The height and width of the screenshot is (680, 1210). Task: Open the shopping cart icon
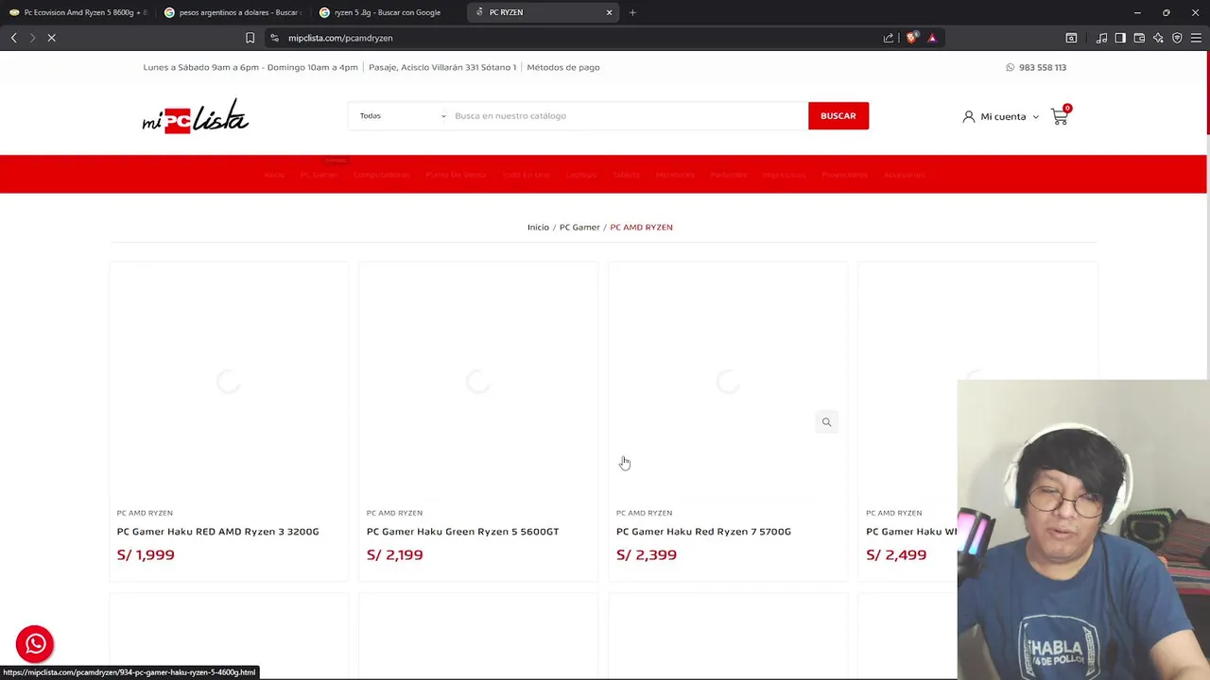click(x=1060, y=116)
